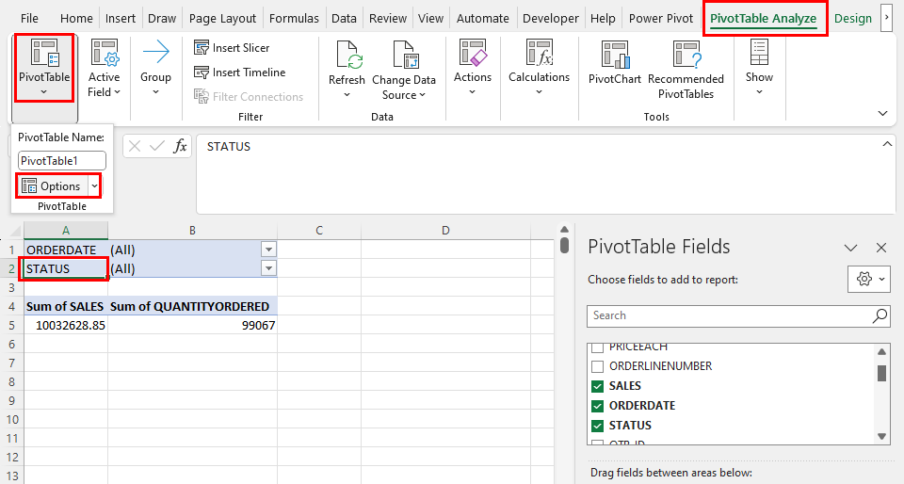Open the Insert Function fx button
Image resolution: width=904 pixels, height=484 pixels.
click(181, 146)
